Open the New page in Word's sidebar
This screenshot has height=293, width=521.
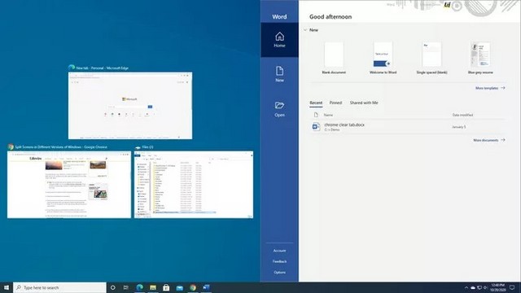279,74
